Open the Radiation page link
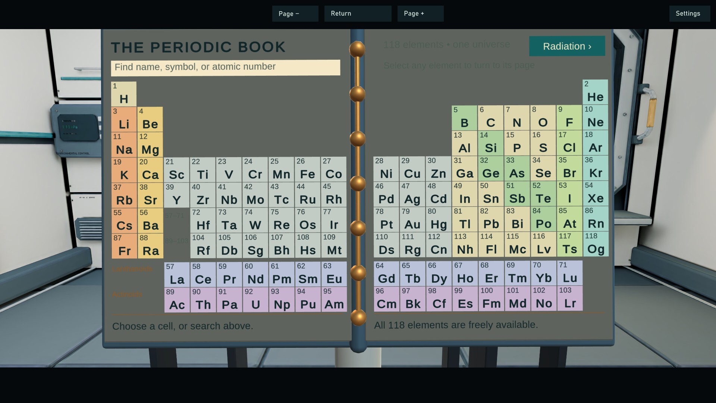716x403 pixels. point(567,46)
